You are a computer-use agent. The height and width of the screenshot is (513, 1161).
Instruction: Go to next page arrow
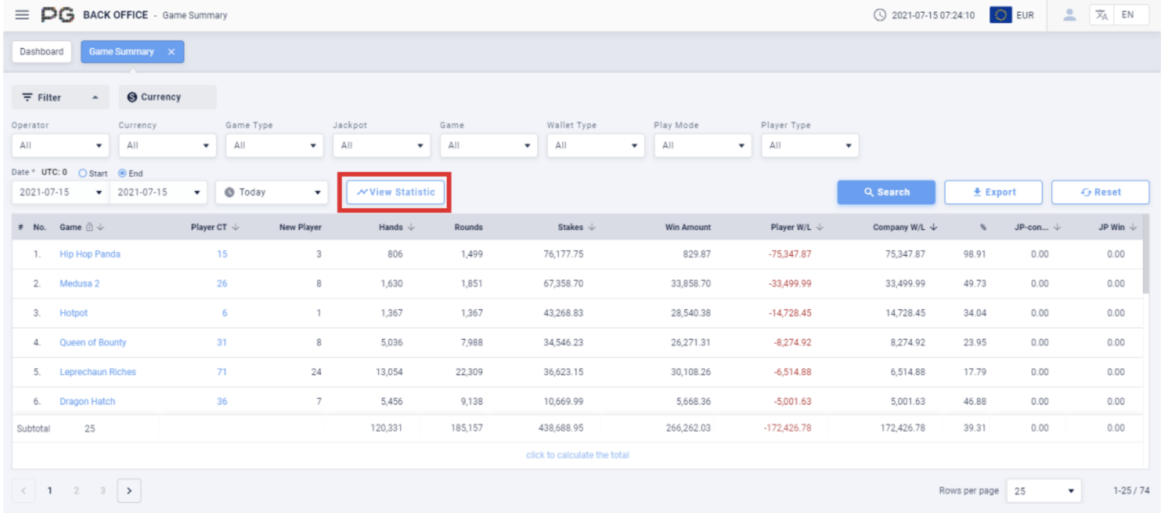click(129, 490)
